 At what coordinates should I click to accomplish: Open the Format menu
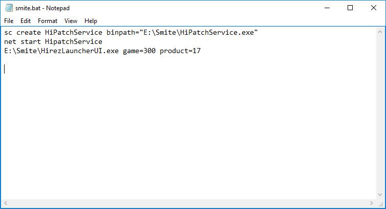click(x=48, y=21)
